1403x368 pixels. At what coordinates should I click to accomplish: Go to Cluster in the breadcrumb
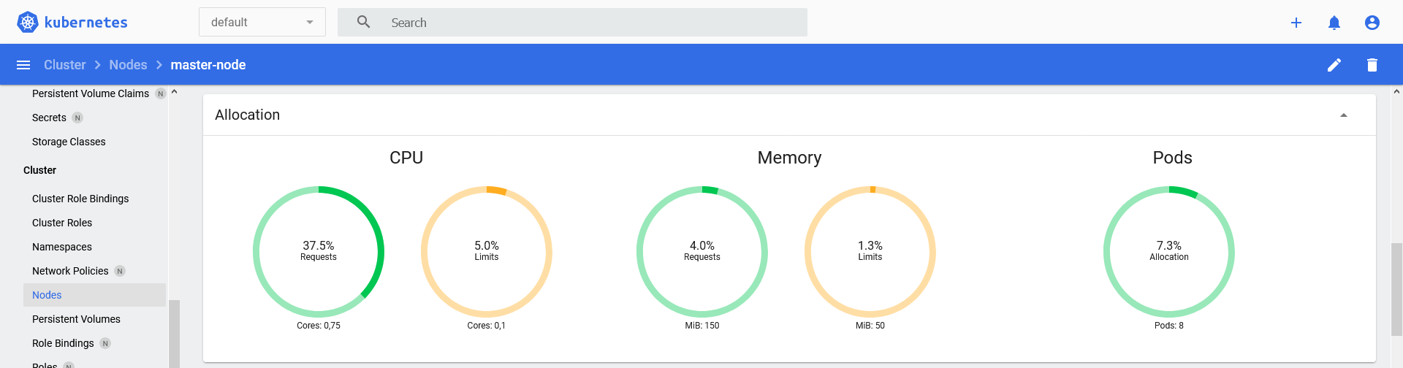click(64, 65)
